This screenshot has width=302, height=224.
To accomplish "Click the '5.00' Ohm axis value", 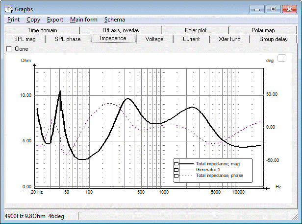I will [x=27, y=141].
